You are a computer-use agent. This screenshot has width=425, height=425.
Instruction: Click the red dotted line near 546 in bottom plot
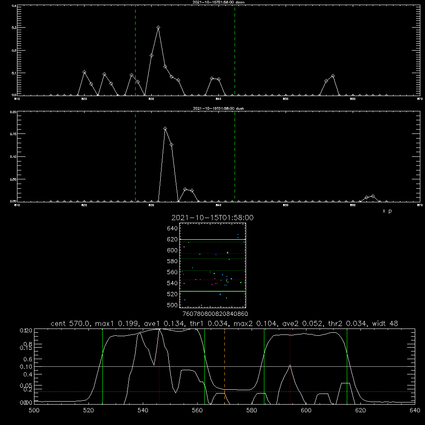(x=159, y=366)
